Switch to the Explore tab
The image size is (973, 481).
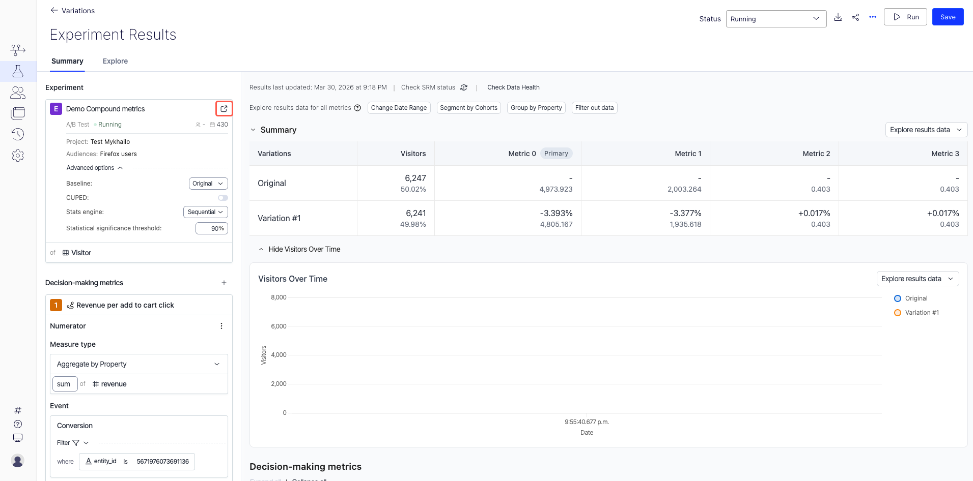tap(115, 61)
